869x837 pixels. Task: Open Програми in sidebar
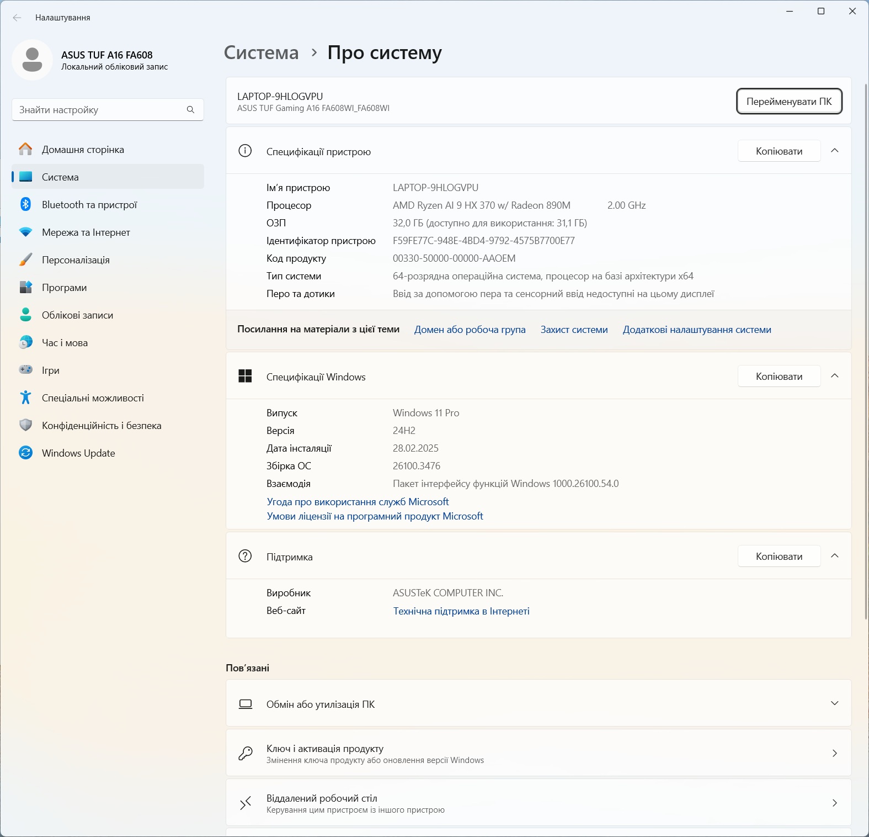(108, 287)
